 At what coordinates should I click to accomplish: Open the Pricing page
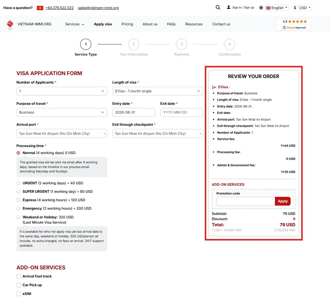[127, 24]
